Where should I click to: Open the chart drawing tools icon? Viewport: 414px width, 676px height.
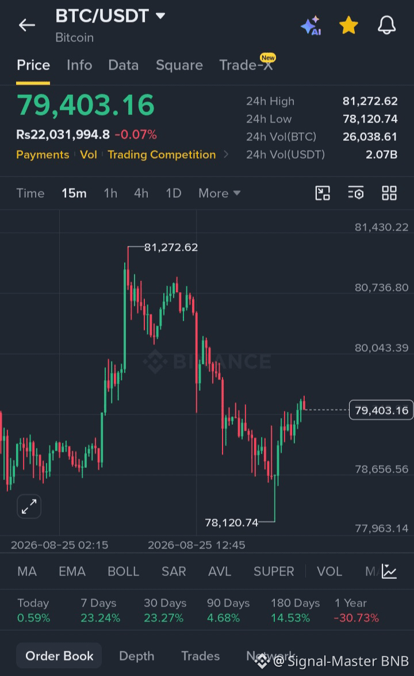[x=323, y=193]
